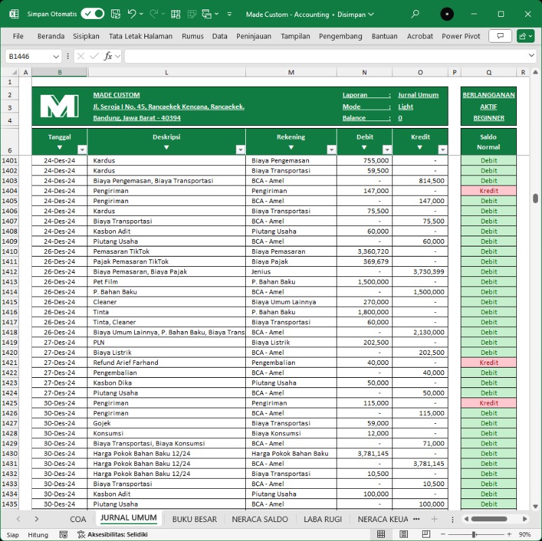
Task: Select the red Kredit cell in row 1421
Action: tap(488, 362)
